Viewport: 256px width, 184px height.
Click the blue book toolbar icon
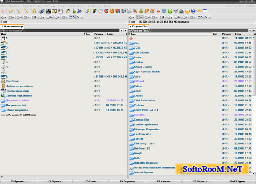point(164,11)
